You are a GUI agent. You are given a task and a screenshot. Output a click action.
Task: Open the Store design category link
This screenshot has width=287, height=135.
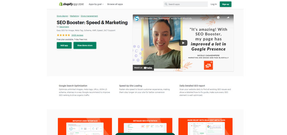(62, 16)
